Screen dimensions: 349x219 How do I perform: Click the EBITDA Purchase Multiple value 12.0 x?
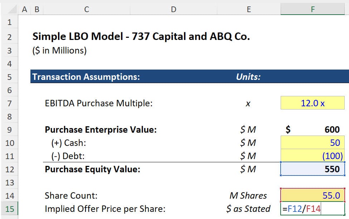[x=312, y=103]
